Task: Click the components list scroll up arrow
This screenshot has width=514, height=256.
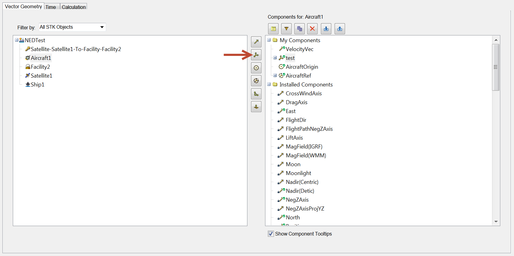Action: point(496,40)
